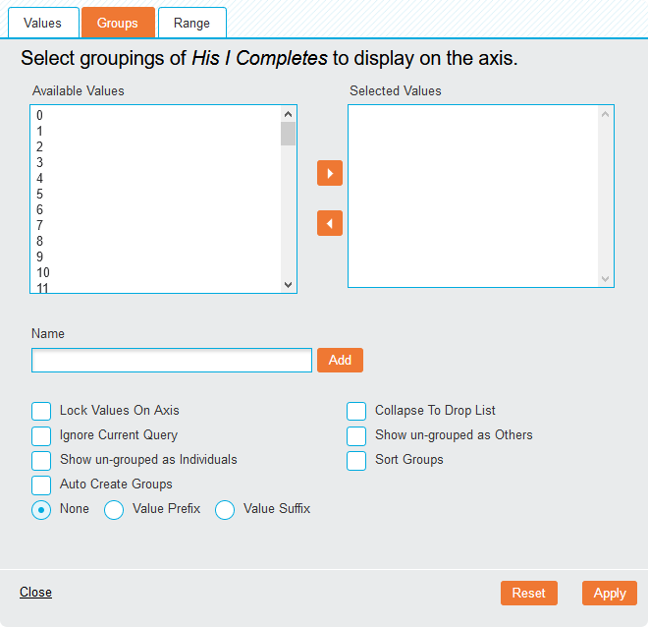This screenshot has height=627, width=648.
Task: Click the Selected Values scroll-down arrow
Action: [x=605, y=279]
